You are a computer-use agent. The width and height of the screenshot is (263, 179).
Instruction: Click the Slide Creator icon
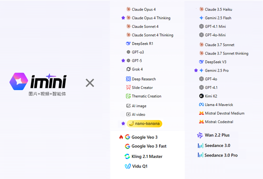point(128,88)
